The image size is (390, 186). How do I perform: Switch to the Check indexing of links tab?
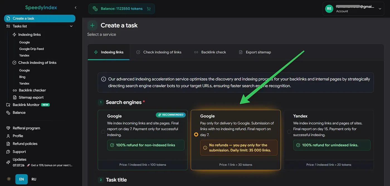159,52
